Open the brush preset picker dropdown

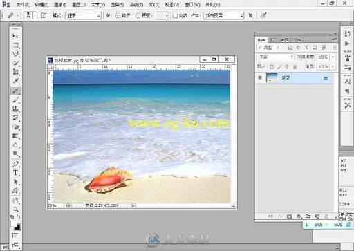point(35,16)
